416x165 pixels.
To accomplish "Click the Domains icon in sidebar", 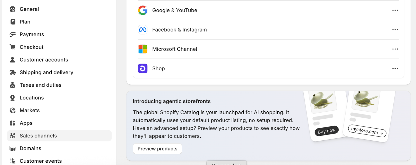I will pyautogui.click(x=12, y=148).
